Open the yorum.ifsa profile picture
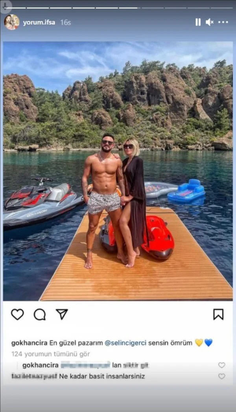Viewport: 236px width, 412px height. click(12, 22)
